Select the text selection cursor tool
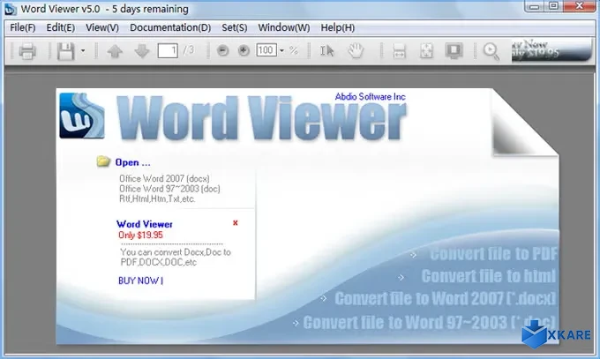Screen dimensions: 600x359 click(326, 50)
